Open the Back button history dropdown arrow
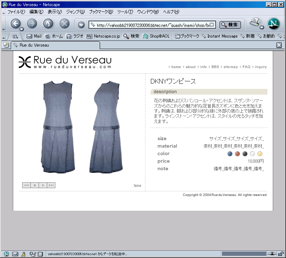The image size is (286, 258). click(x=22, y=29)
